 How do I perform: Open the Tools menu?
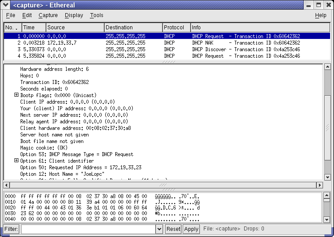coord(96,15)
